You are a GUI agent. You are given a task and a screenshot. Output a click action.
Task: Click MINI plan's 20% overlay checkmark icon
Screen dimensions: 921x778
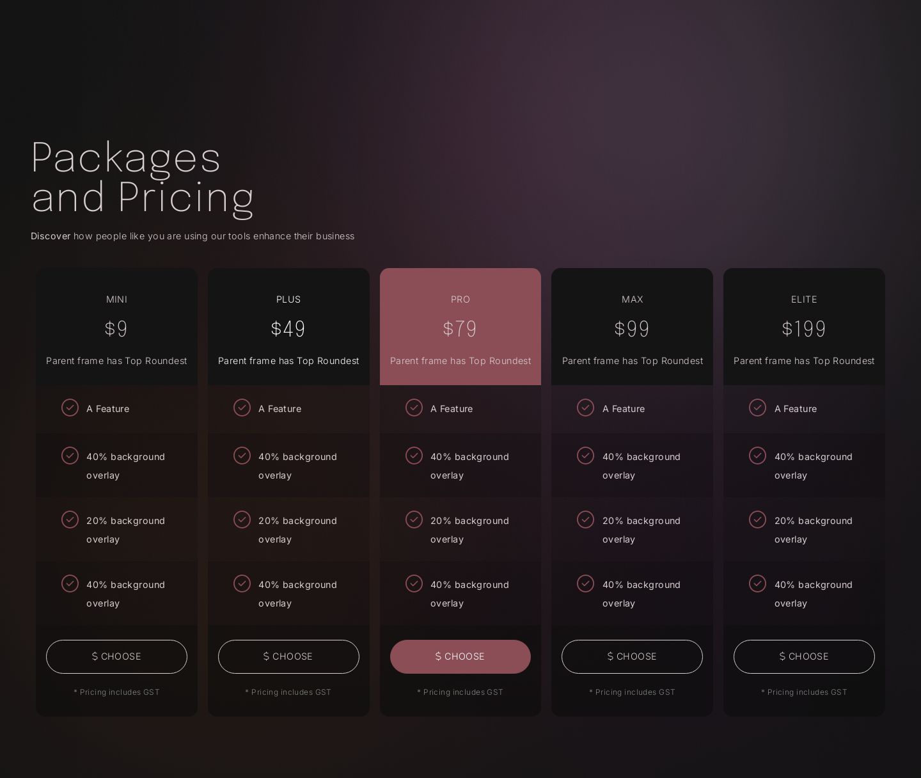pos(70,520)
